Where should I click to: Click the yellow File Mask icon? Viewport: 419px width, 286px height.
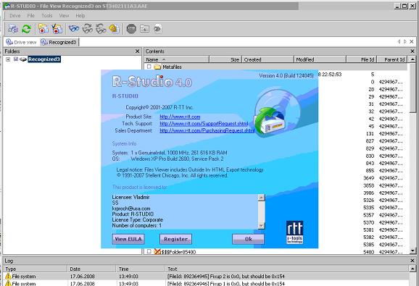114,28
